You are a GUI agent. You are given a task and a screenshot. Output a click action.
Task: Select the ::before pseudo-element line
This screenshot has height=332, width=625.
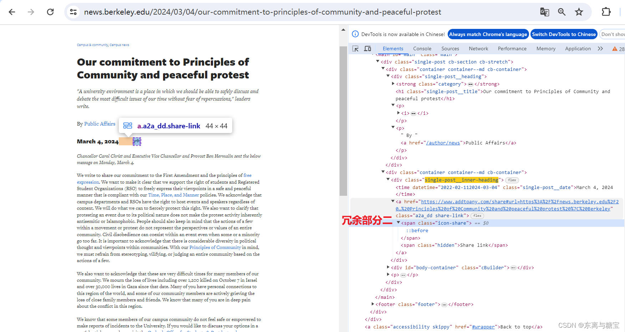coord(417,231)
